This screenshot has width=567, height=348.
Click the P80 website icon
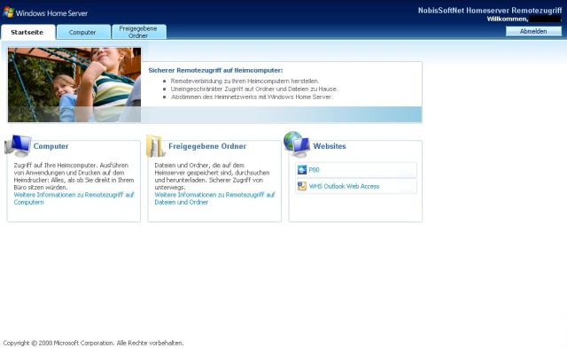(302, 169)
